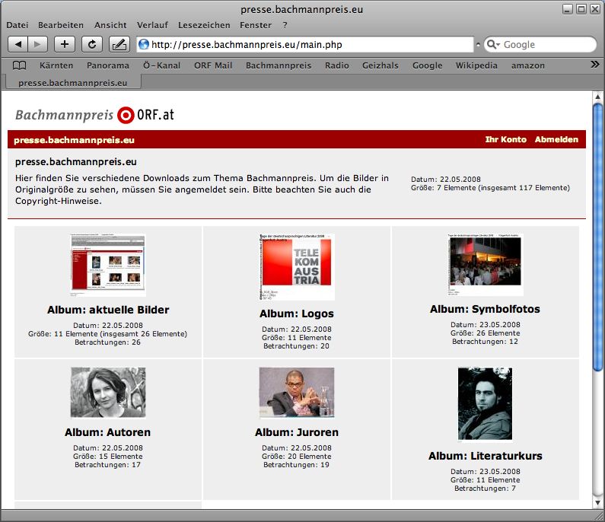Click text 'Größe: 7 Elemente (insgesamt 117 Elemente)'
Image resolution: width=605 pixels, height=522 pixels.
pos(490,188)
